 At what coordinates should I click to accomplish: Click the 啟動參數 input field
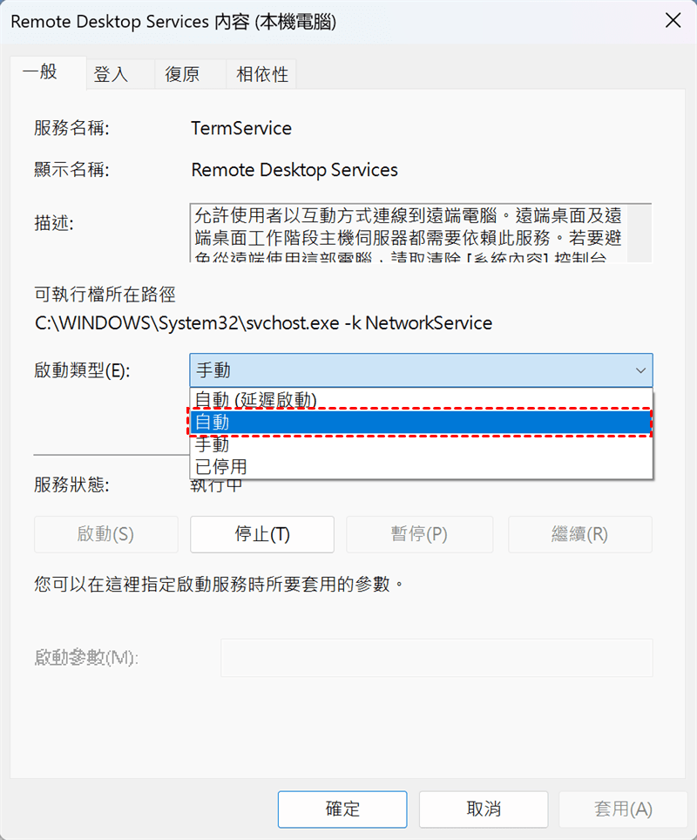(x=436, y=657)
